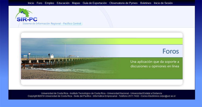Open the Inicio menu item
This screenshot has width=202, height=107.
point(31,3)
